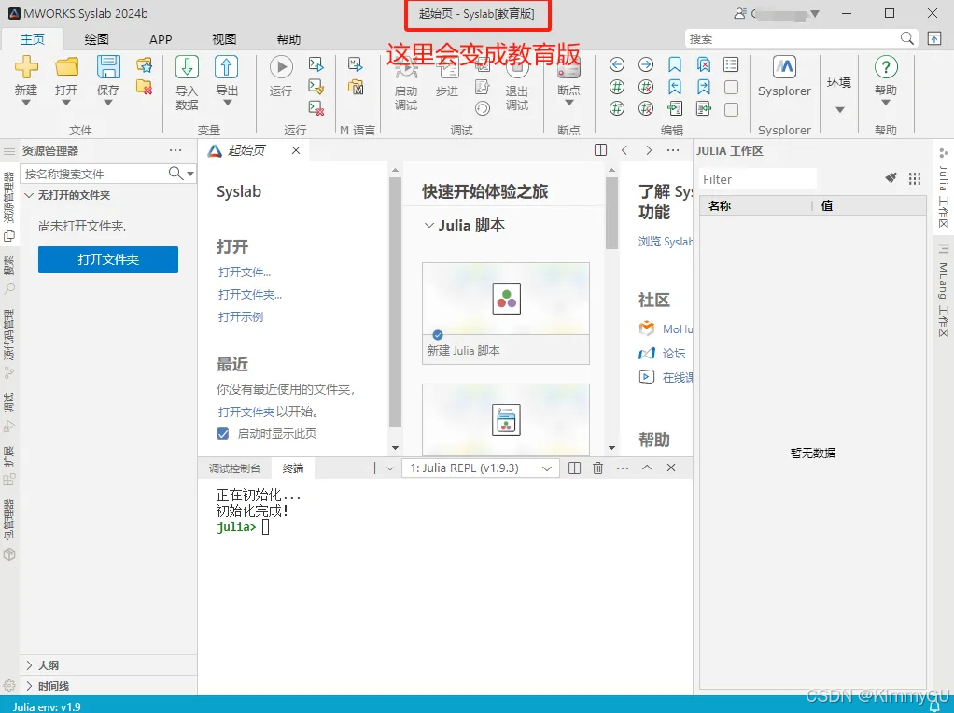This screenshot has width=954, height=713.
Task: Click the 新建 Julia 脚本 card
Action: coord(506,314)
